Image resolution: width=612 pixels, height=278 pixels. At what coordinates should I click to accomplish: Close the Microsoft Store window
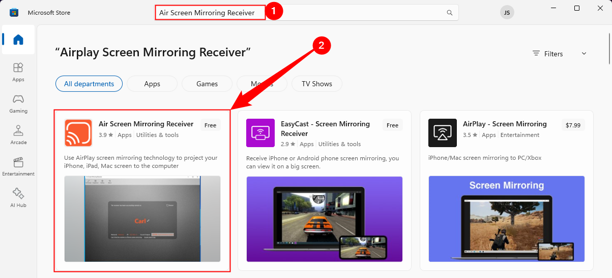click(x=600, y=8)
